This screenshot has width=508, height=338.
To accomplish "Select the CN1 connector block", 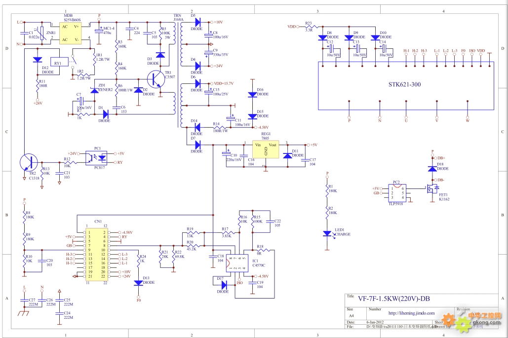I will point(97,255).
